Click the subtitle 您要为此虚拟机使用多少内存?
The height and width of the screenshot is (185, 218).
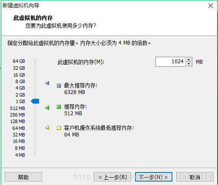(x=61, y=26)
